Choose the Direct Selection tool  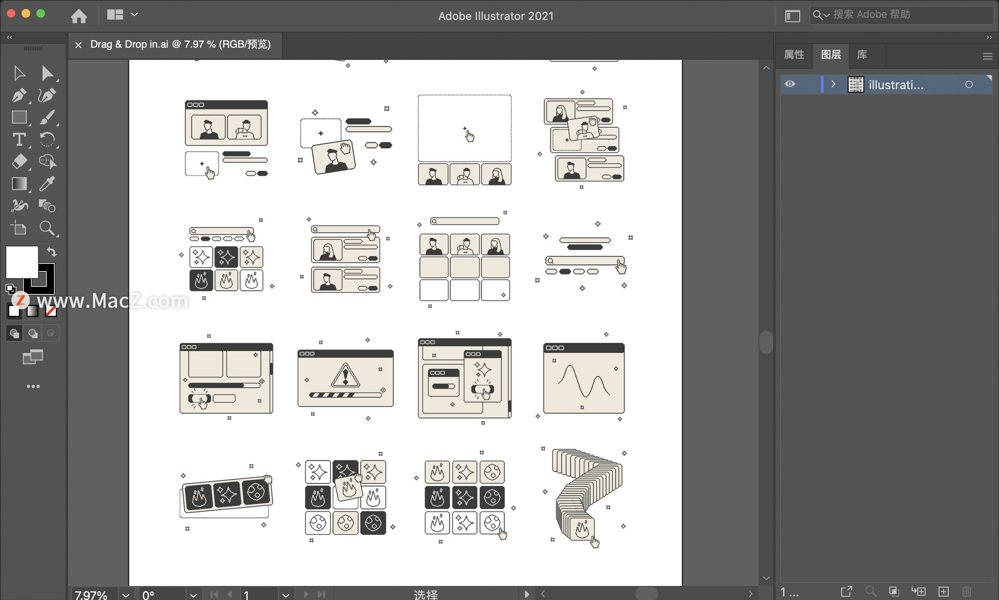pos(47,73)
